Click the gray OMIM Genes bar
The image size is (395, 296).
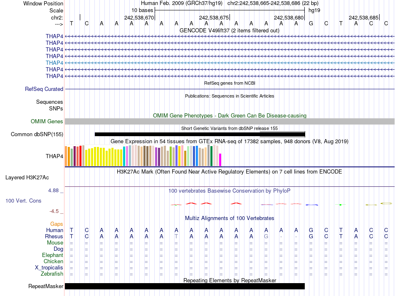[230, 122]
